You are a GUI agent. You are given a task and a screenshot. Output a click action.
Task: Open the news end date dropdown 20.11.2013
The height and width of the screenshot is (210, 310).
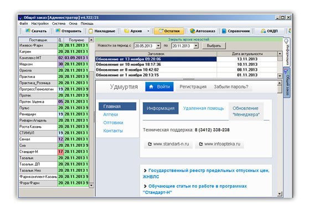click(x=196, y=46)
